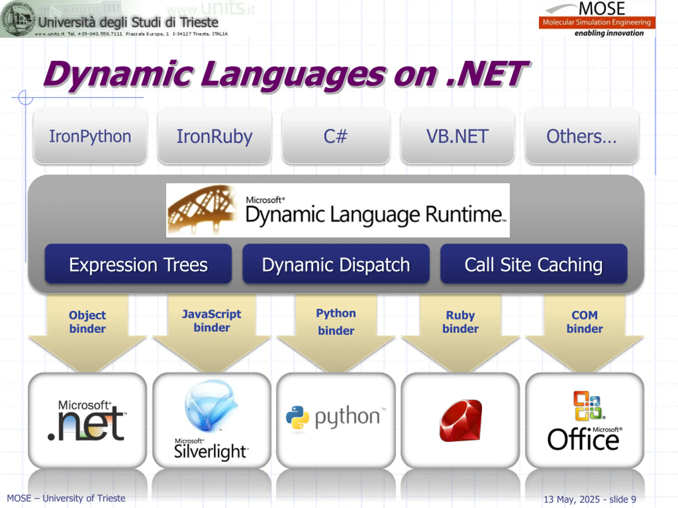
Task: Select the IronPython box
Action: (90, 136)
